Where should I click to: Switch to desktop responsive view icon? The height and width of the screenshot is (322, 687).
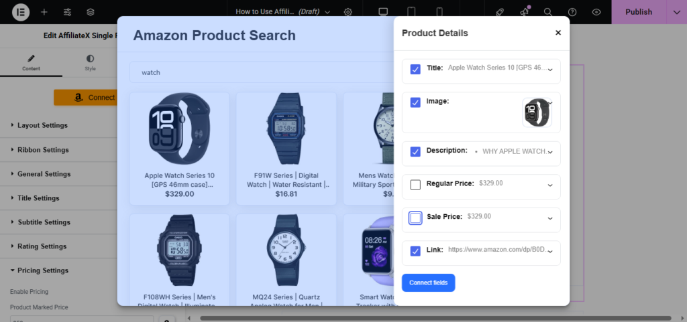383,12
